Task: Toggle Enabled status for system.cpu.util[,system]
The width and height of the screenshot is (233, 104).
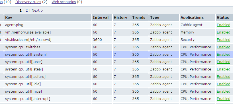Action: (x=223, y=55)
